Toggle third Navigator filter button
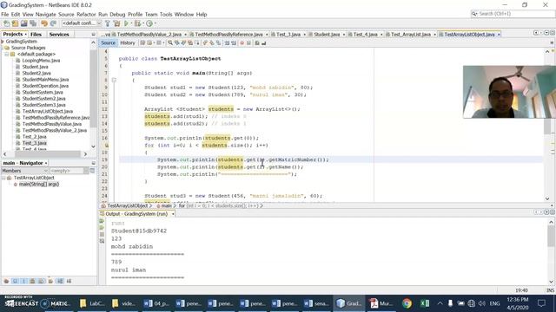The image size is (556, 312). (x=23, y=281)
